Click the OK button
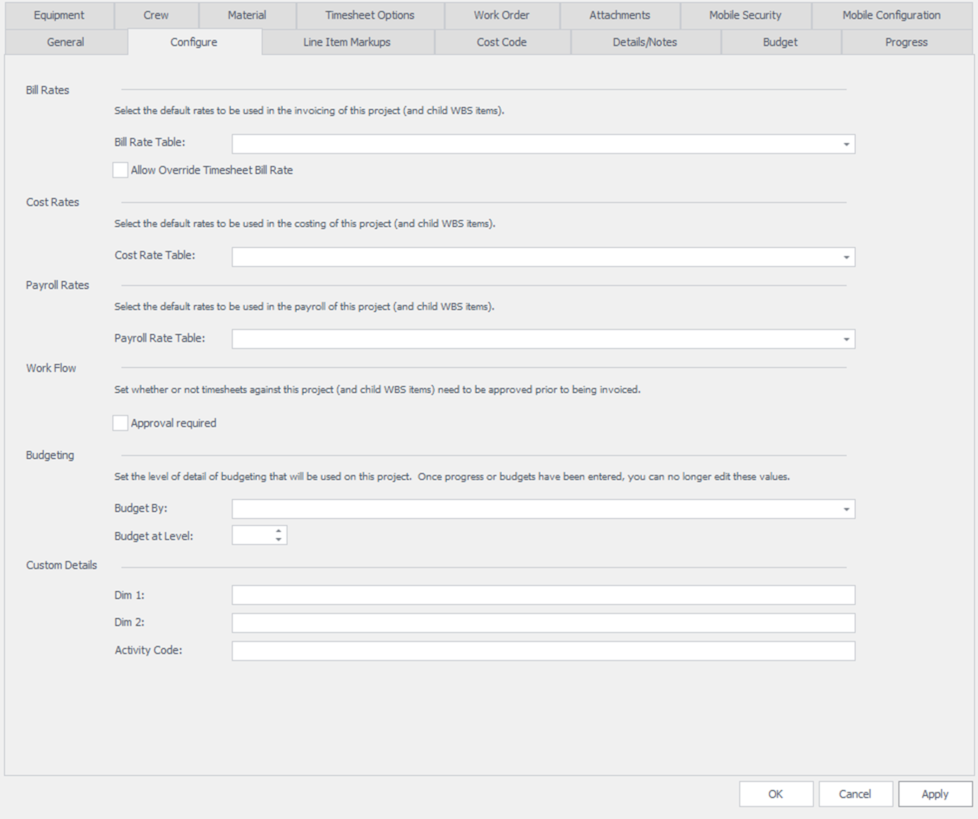The width and height of the screenshot is (978, 819). pyautogui.click(x=775, y=794)
